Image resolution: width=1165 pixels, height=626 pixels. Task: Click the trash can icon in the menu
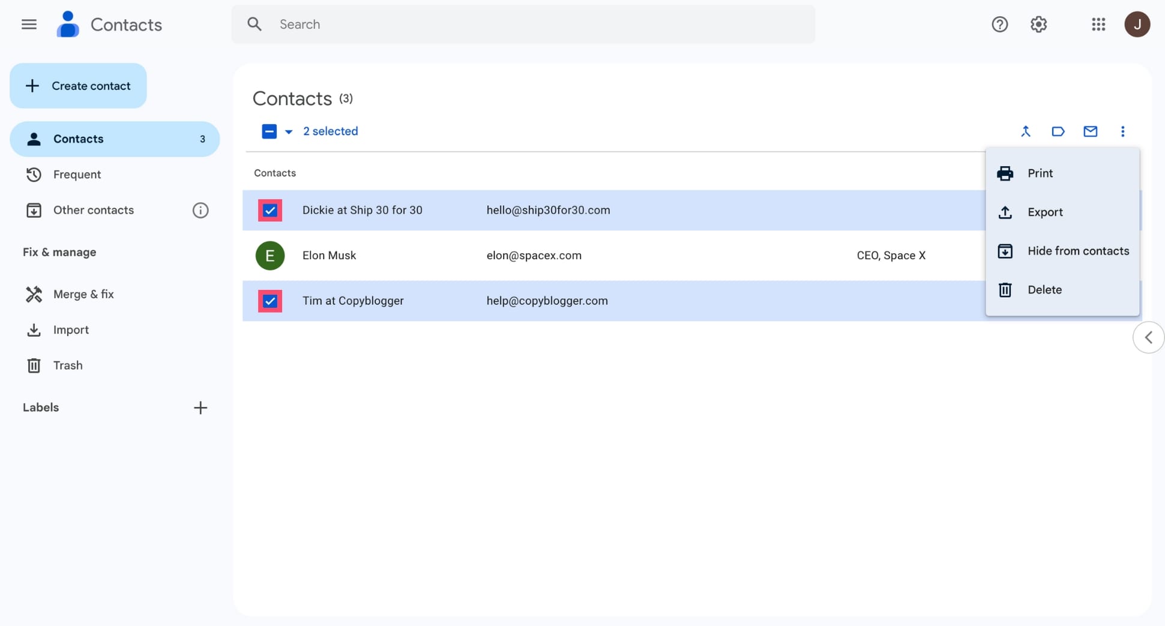[x=1005, y=290]
